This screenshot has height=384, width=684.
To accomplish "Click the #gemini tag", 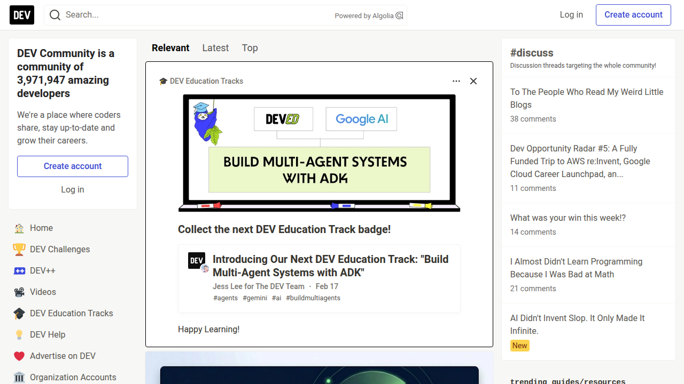I will (255, 298).
